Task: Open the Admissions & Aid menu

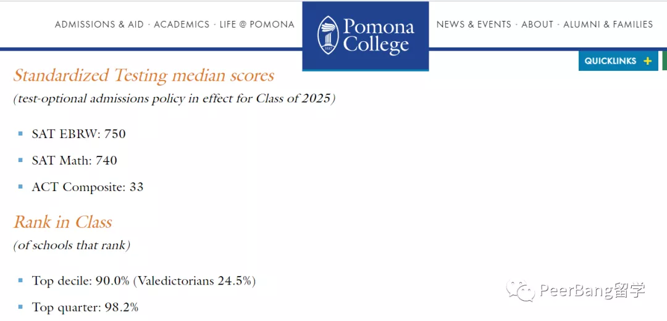Action: pyautogui.click(x=99, y=25)
